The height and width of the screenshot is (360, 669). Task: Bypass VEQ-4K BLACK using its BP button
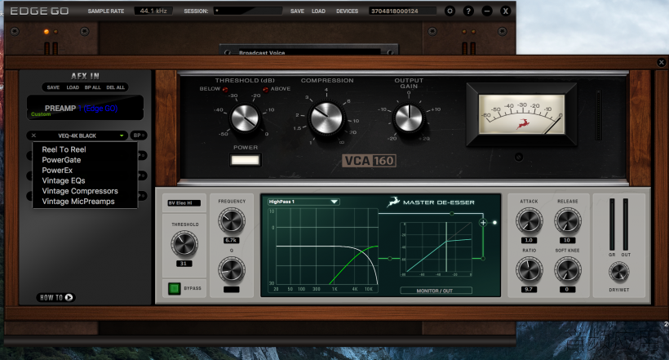[x=138, y=136]
